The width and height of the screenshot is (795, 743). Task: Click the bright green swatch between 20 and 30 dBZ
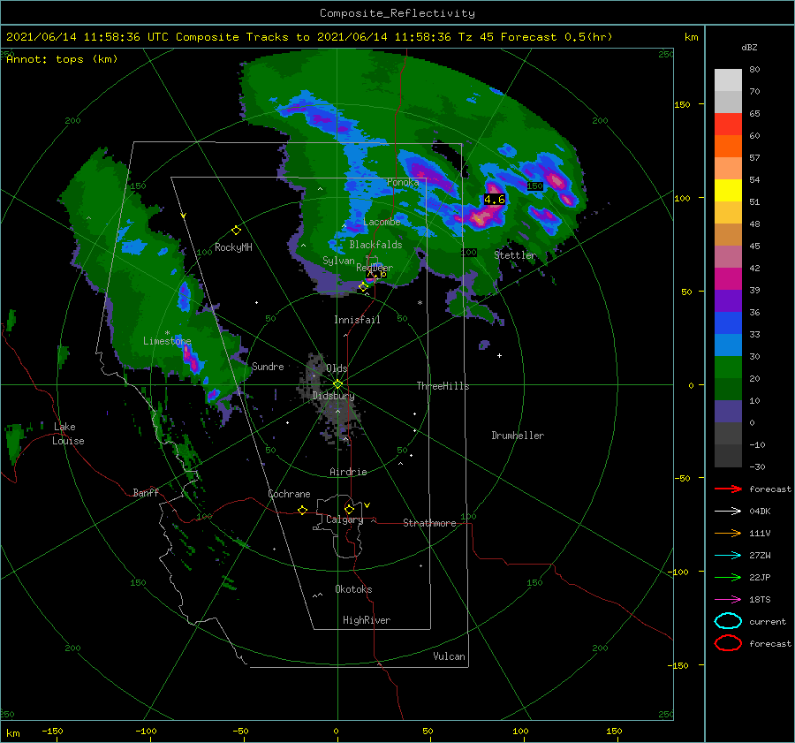[x=728, y=368]
